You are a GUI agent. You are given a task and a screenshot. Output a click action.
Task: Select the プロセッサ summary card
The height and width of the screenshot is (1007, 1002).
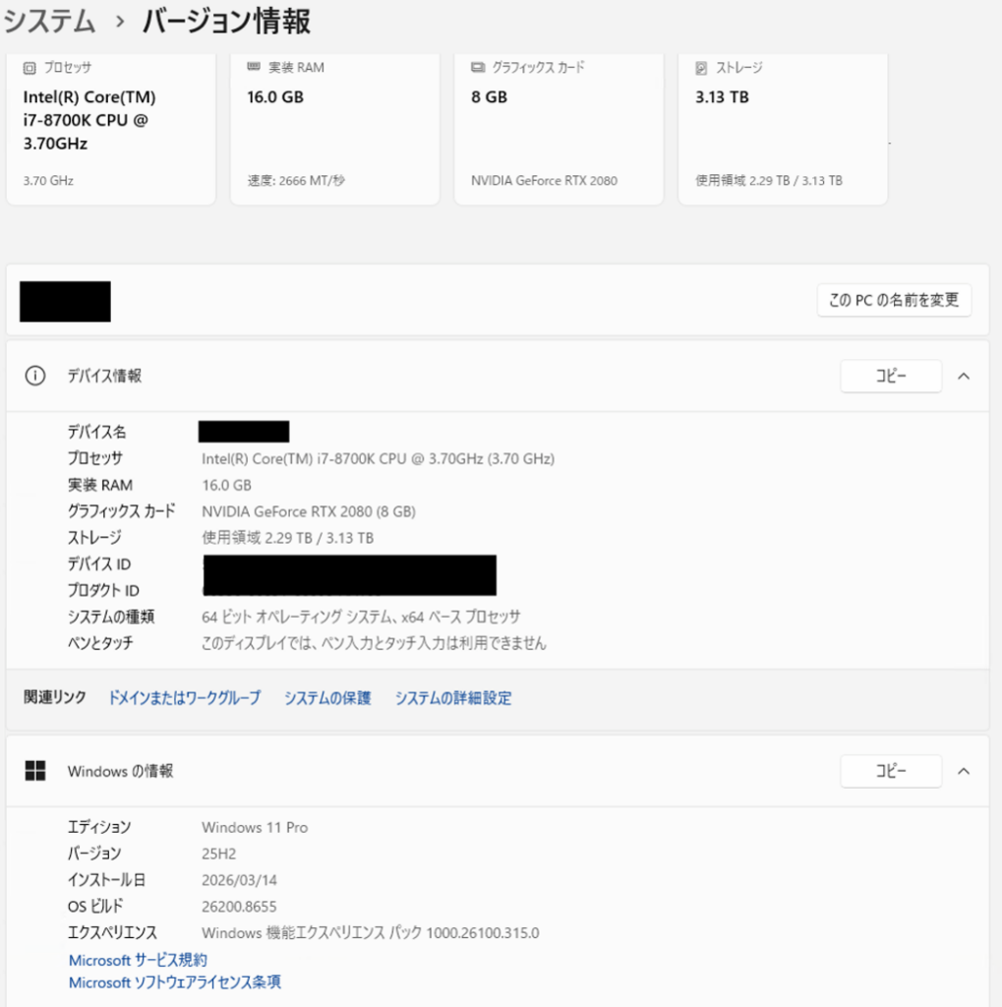coord(111,129)
